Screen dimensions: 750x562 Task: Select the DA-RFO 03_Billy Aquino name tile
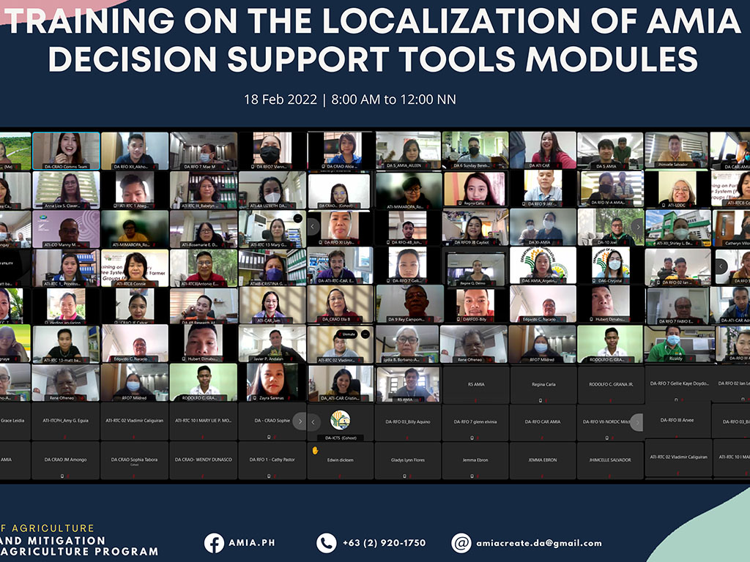tap(407, 422)
